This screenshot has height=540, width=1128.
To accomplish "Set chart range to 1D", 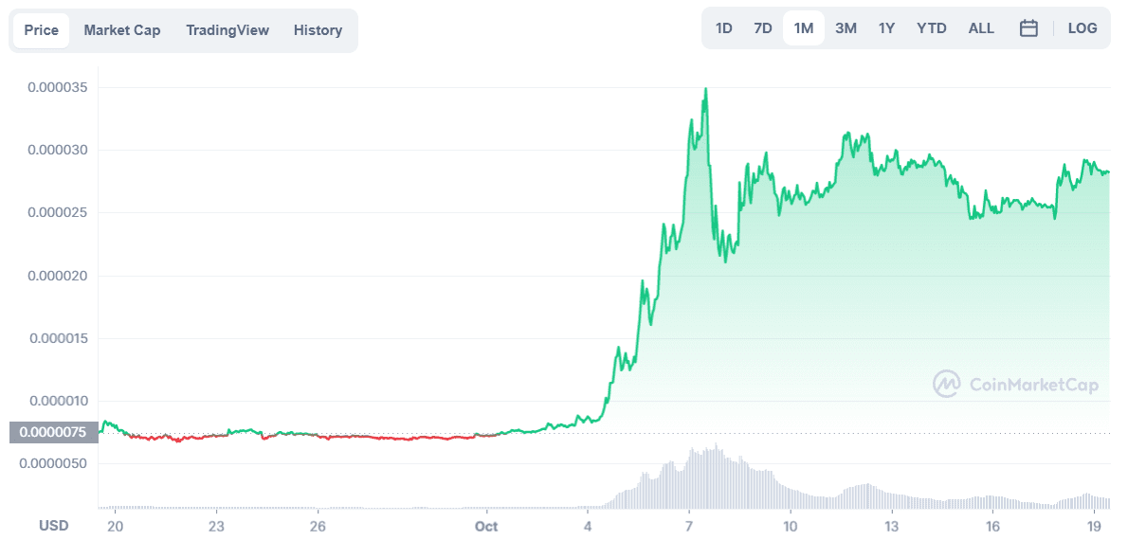I will tap(724, 28).
